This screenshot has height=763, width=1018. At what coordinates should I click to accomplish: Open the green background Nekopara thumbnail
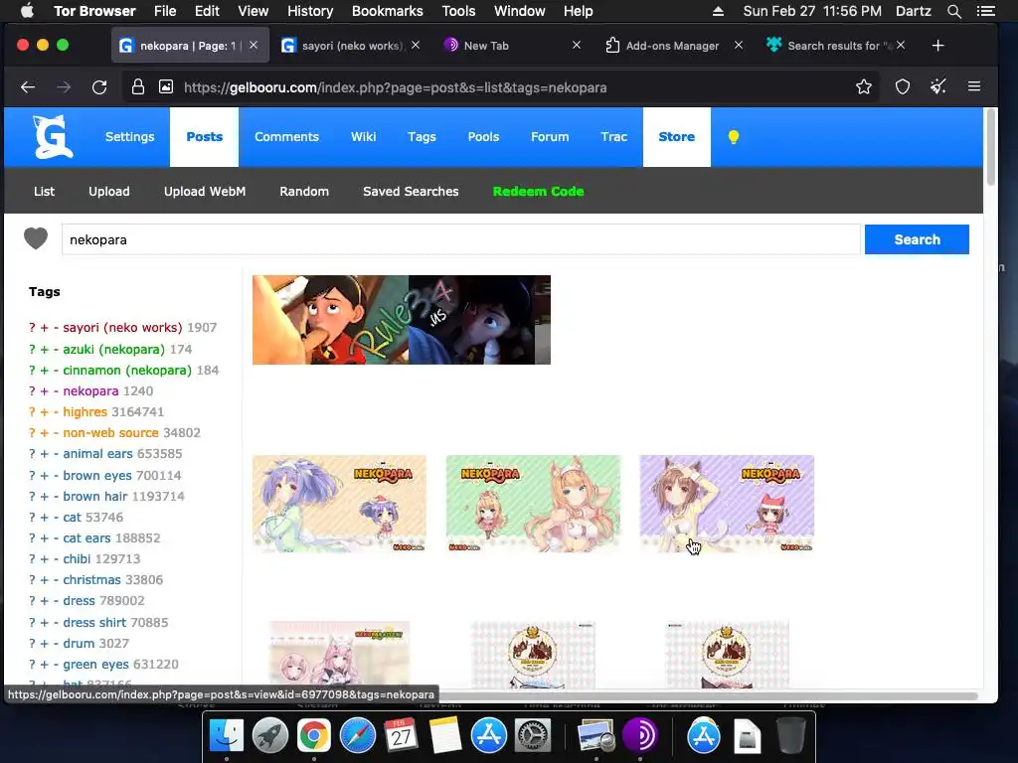point(533,504)
